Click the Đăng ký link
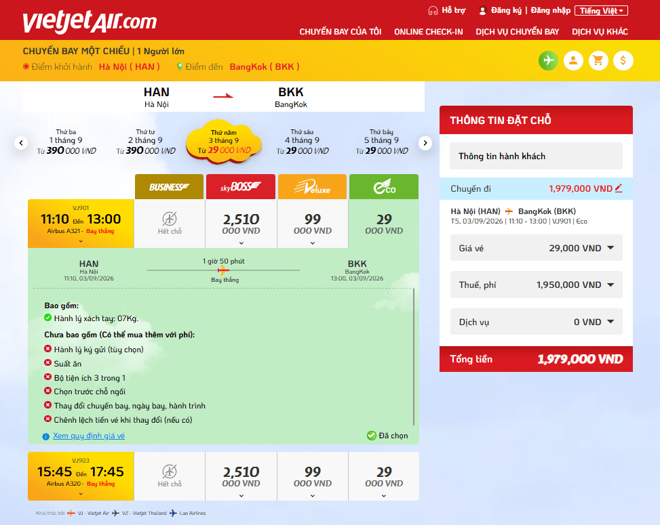This screenshot has height=525, width=660. click(x=506, y=11)
